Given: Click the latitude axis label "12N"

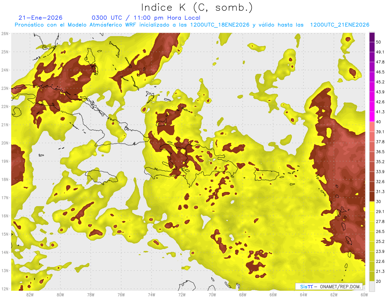Looking at the screenshot, I should (5, 289).
